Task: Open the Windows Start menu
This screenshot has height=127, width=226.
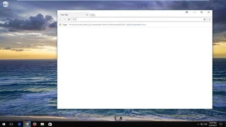Action: point(4,124)
